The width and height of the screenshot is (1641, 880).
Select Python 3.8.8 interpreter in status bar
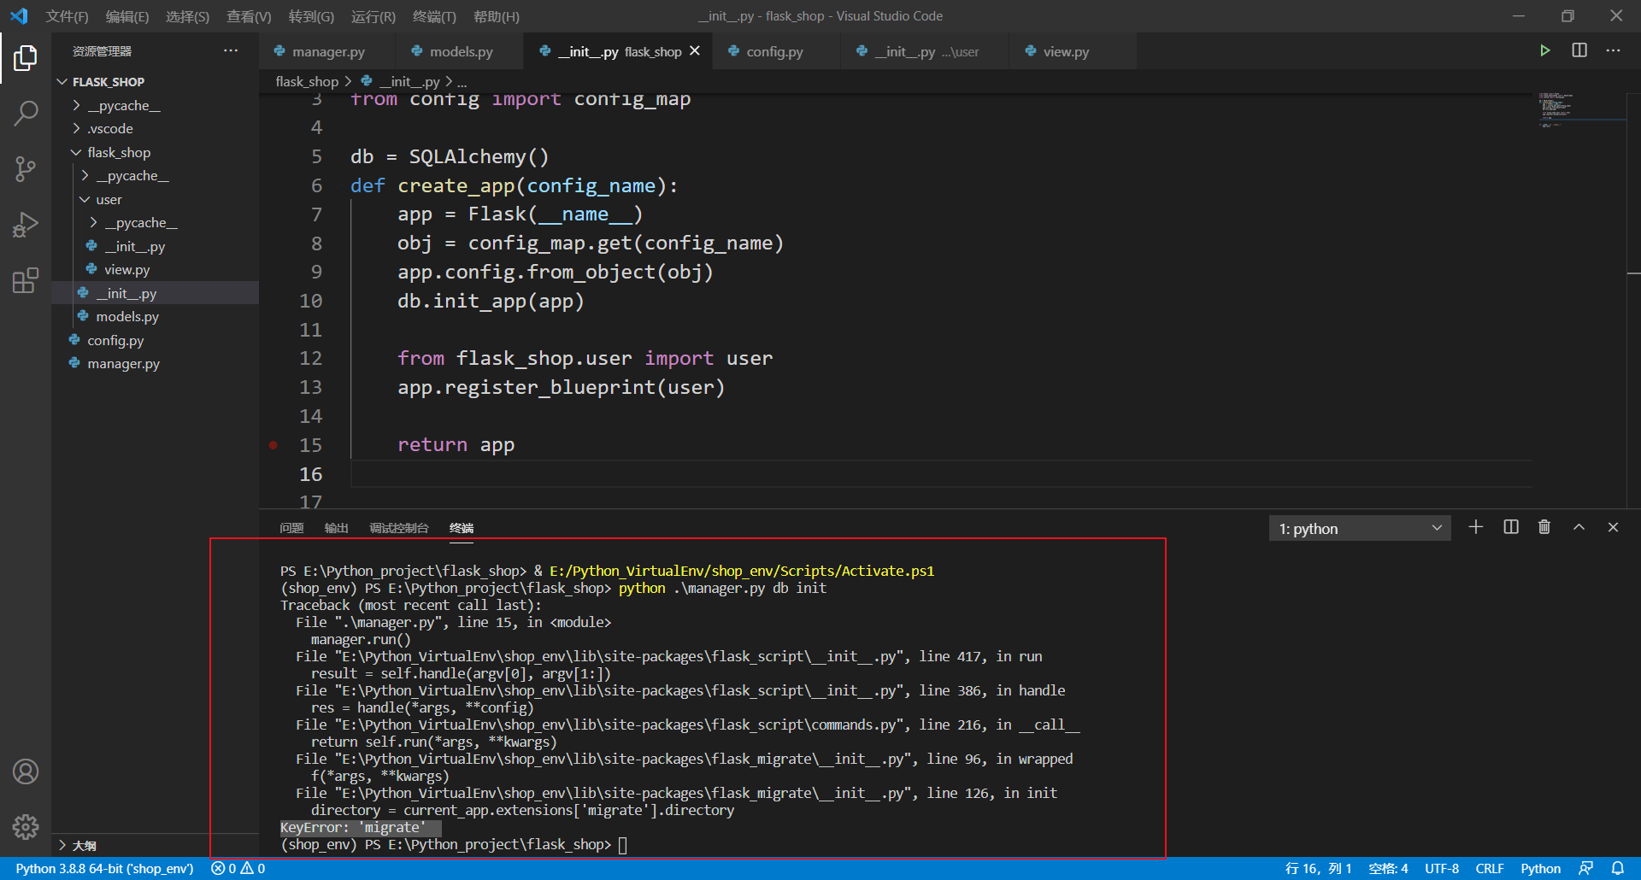pyautogui.click(x=104, y=868)
